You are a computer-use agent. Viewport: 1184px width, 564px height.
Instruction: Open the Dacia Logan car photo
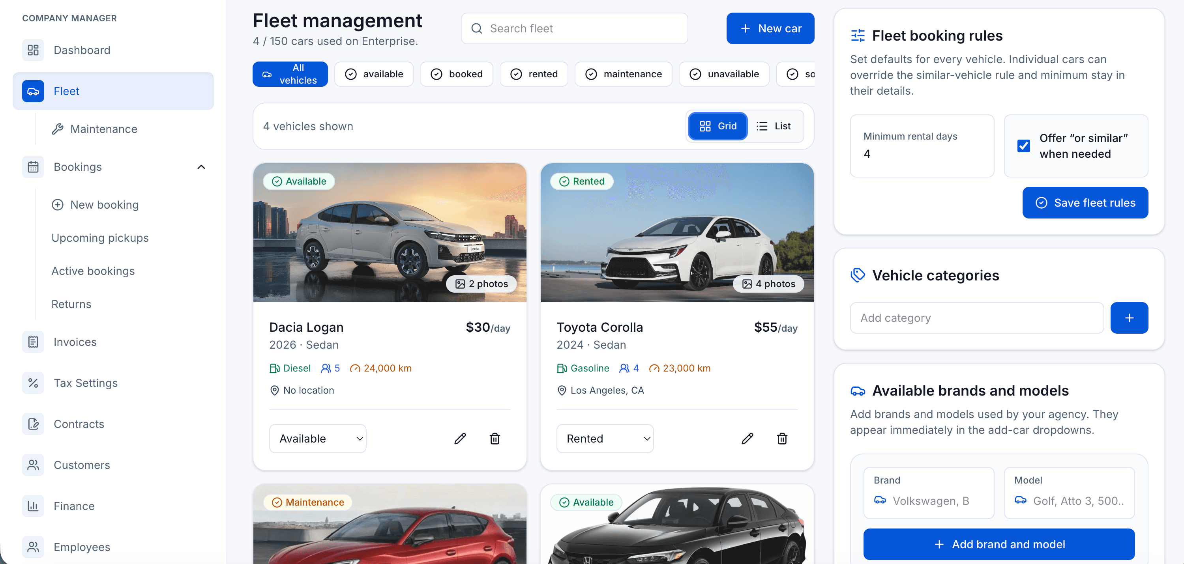[x=390, y=232]
